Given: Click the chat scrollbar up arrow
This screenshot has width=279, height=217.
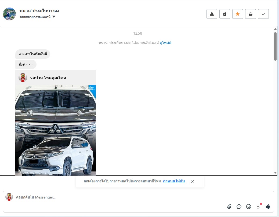Looking at the screenshot, I should 275,29.
